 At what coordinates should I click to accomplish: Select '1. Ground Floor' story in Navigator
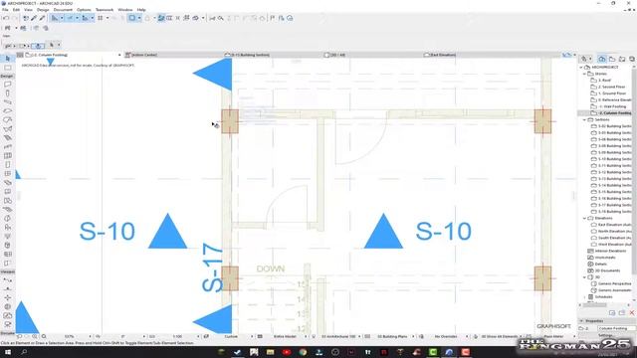point(612,93)
